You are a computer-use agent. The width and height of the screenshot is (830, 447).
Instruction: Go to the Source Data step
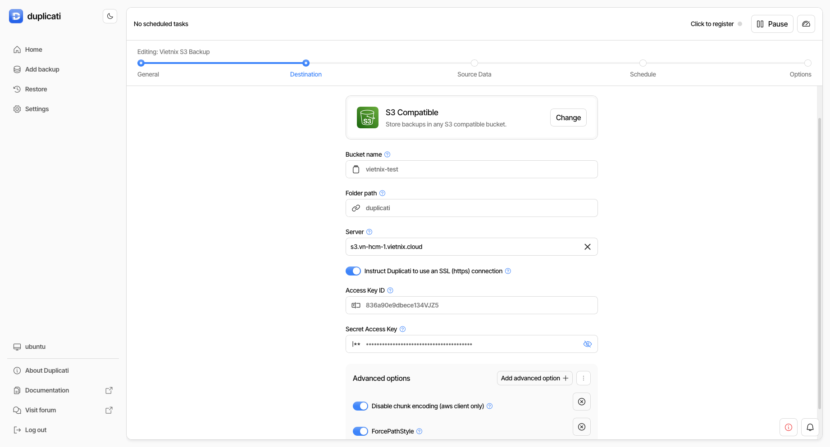click(x=474, y=63)
